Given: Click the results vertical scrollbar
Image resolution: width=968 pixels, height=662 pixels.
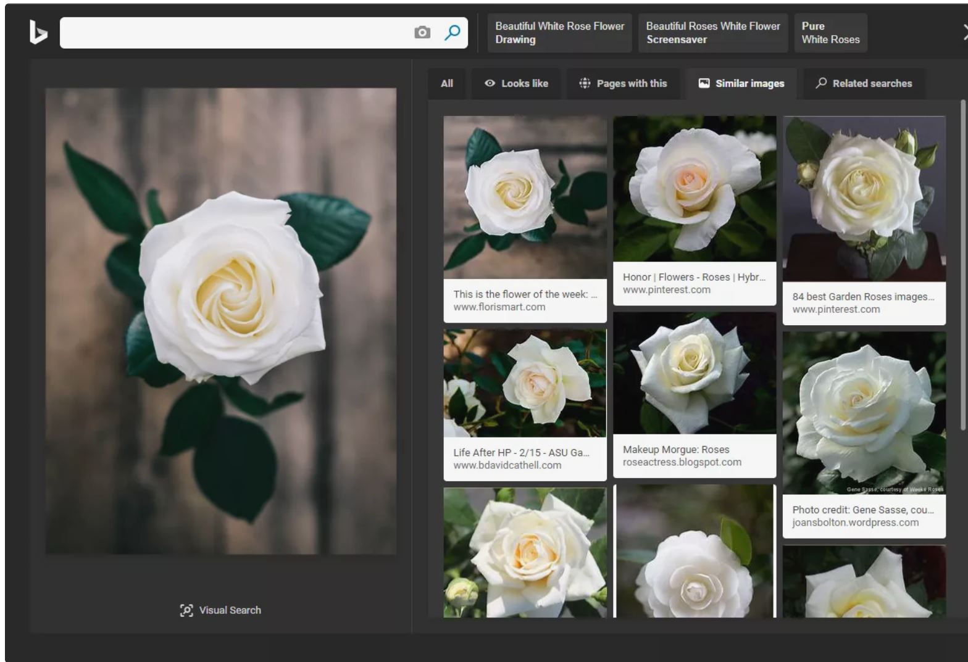Looking at the screenshot, I should (x=963, y=265).
